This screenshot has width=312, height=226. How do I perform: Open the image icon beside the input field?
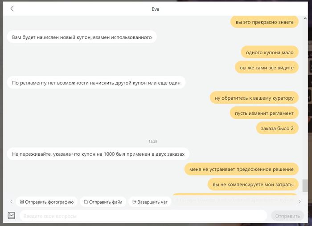(11, 215)
